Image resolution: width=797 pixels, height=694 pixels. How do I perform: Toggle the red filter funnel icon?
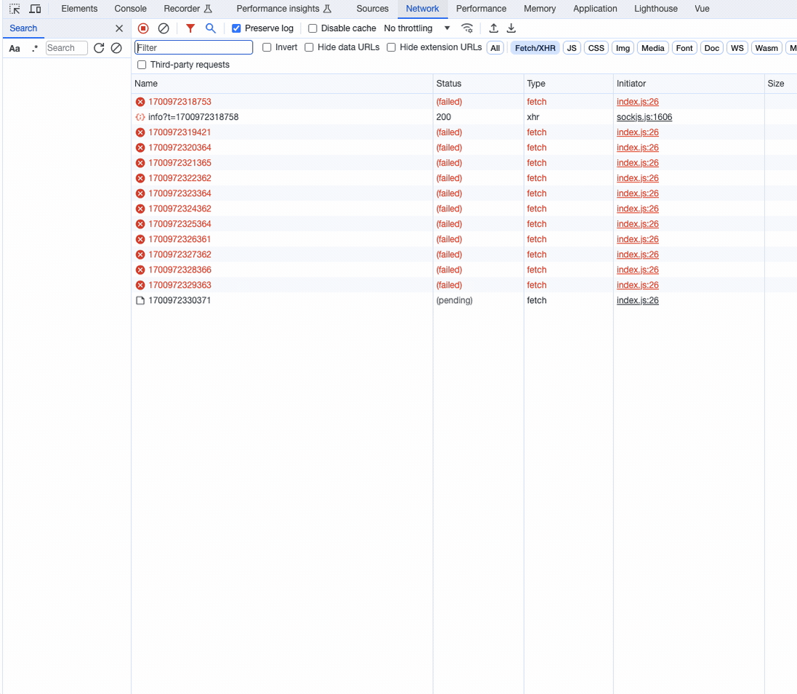(x=190, y=28)
